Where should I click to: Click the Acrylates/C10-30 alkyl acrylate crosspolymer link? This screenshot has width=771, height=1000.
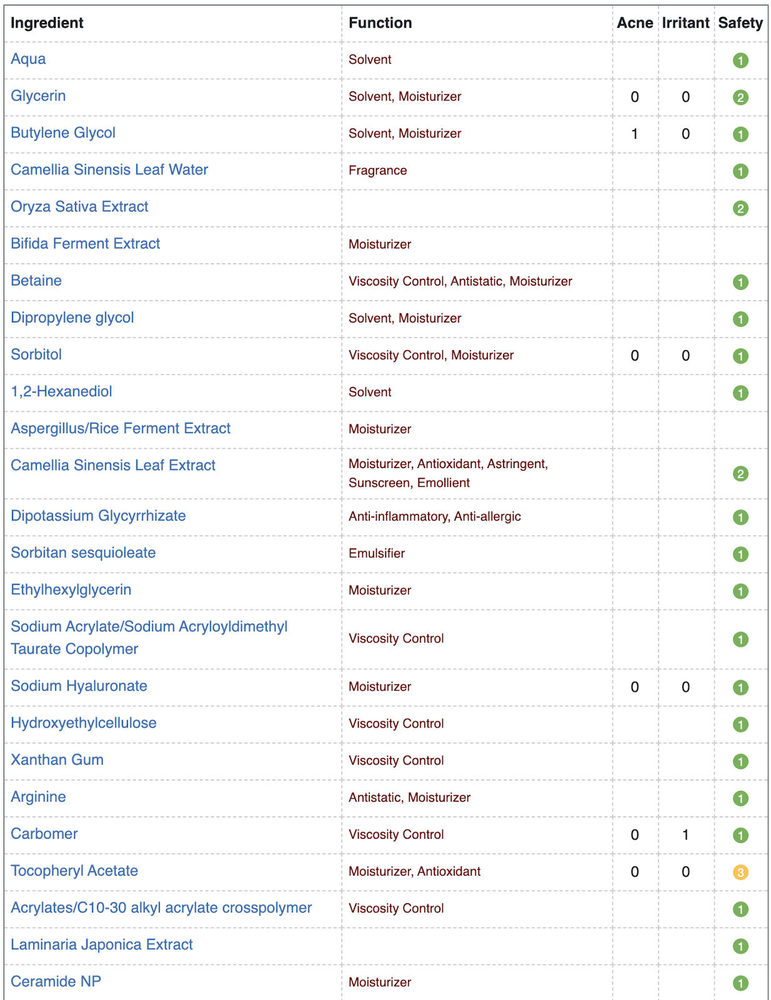pos(161,908)
